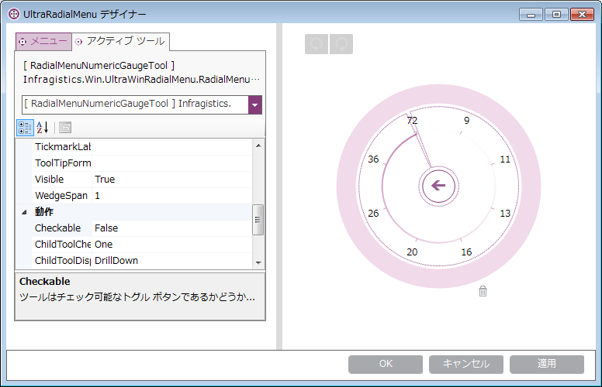
Task: Click the ChildToolDisplay property name
Action: click(63, 261)
